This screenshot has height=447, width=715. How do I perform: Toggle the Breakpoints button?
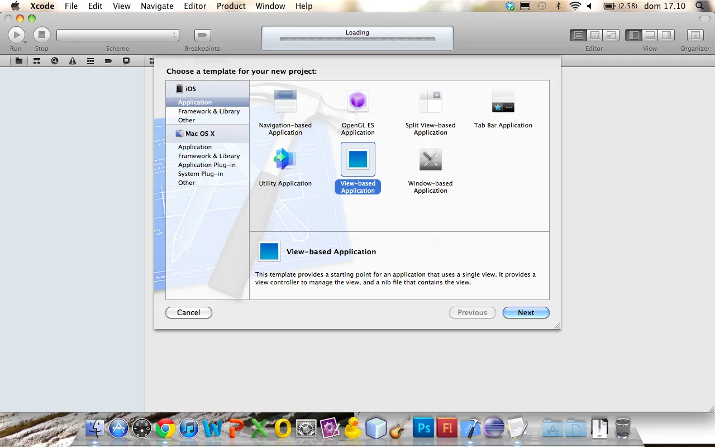point(202,35)
